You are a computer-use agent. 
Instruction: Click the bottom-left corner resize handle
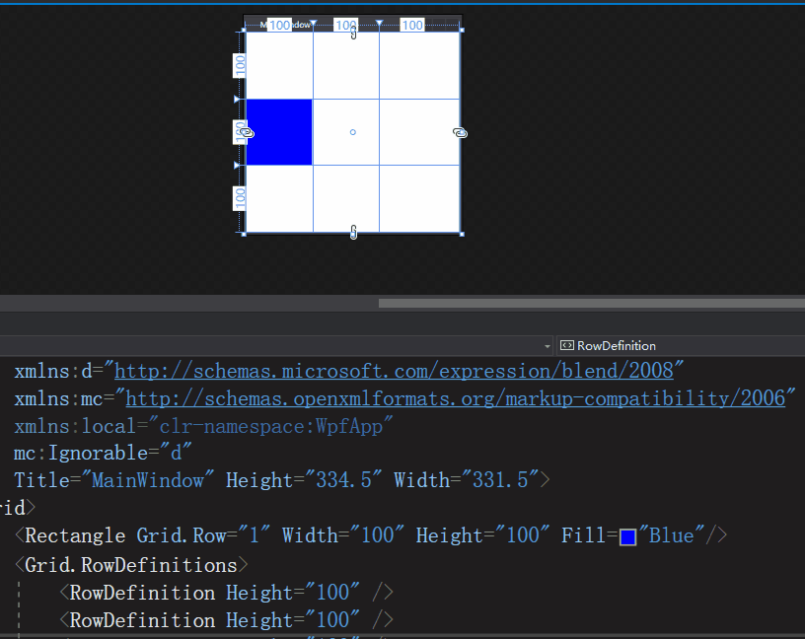tap(244, 234)
